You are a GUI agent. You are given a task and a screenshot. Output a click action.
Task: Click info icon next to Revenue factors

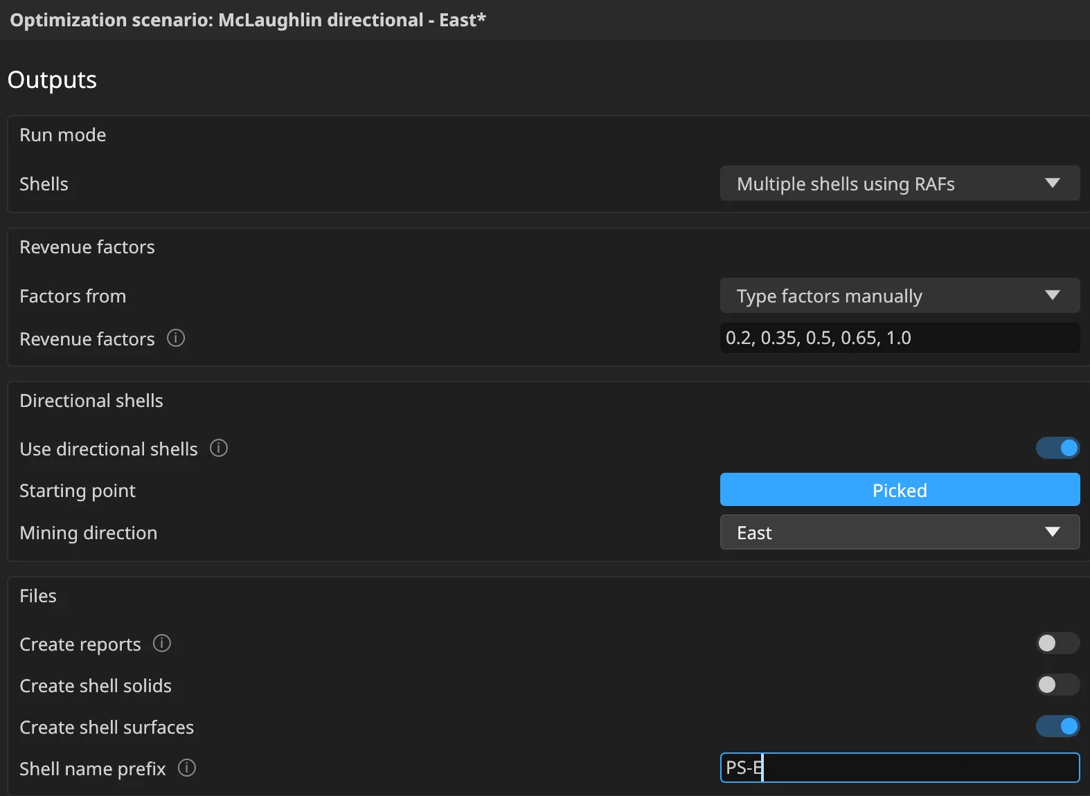(x=176, y=338)
